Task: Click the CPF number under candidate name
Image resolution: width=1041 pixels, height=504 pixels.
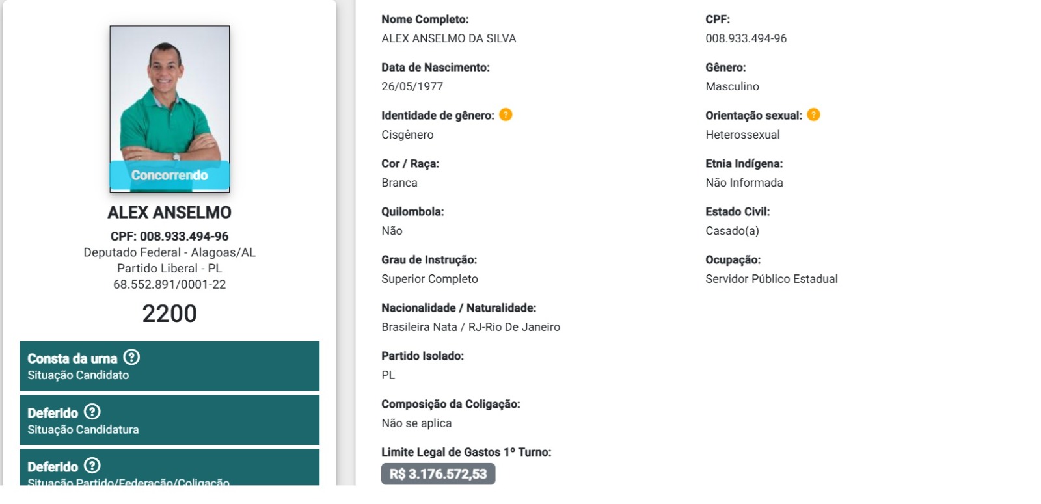Action: tap(169, 236)
